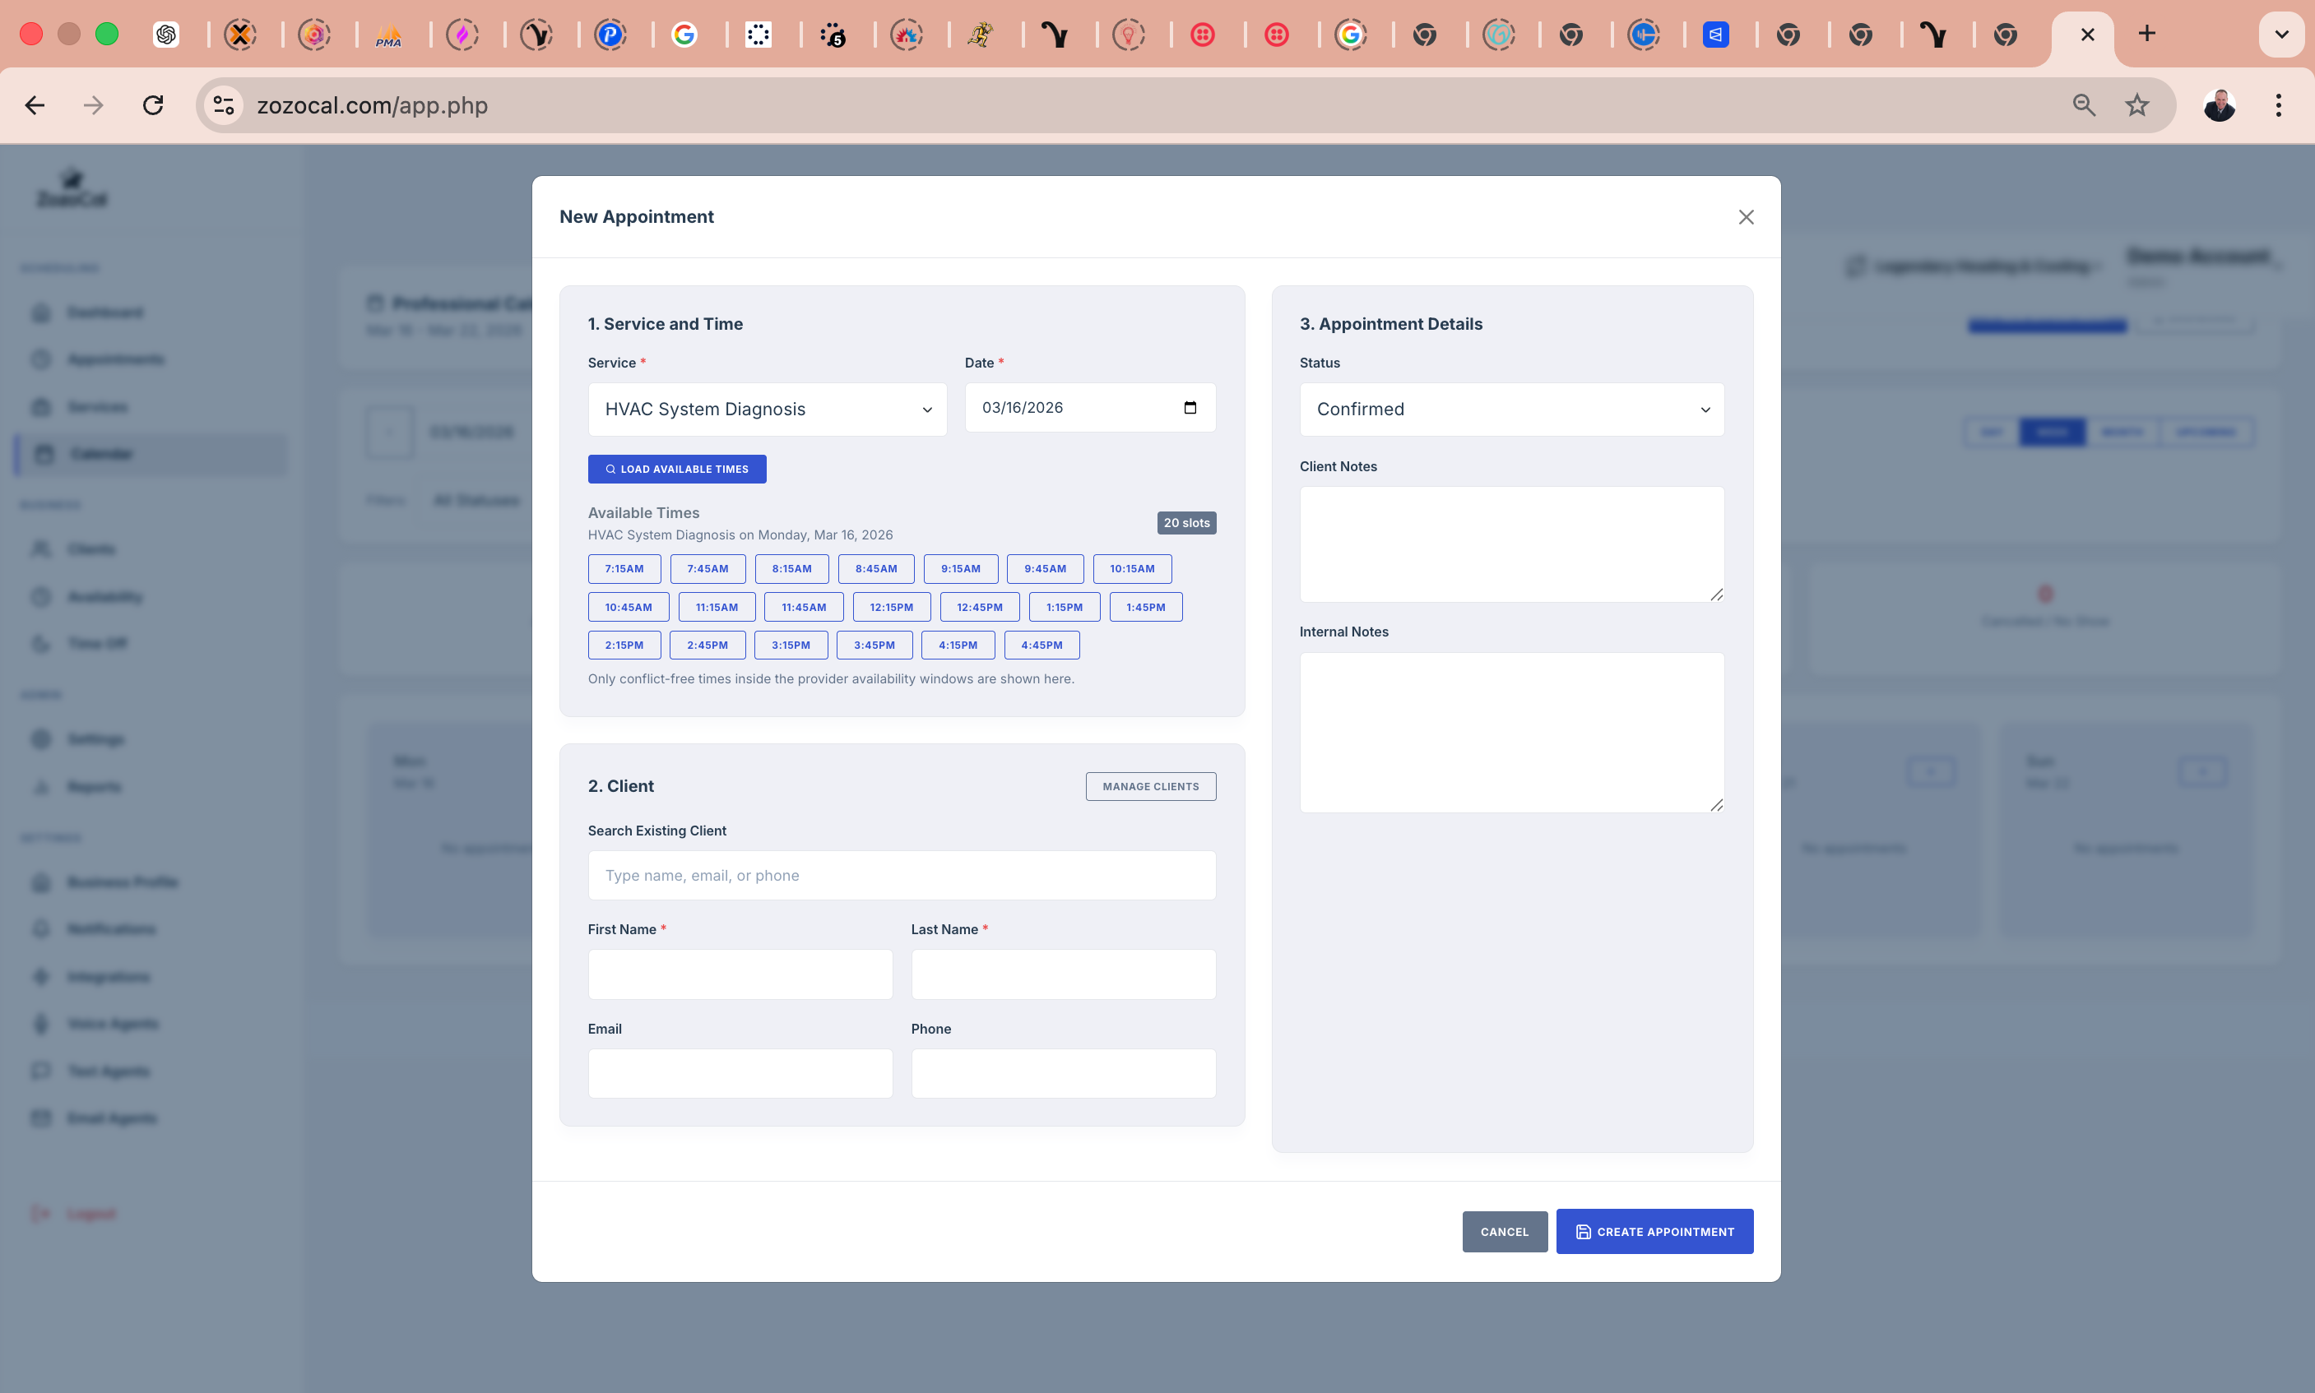Image resolution: width=2315 pixels, height=1393 pixels.
Task: Click the MANAGE CLIENTS button
Action: [1149, 785]
